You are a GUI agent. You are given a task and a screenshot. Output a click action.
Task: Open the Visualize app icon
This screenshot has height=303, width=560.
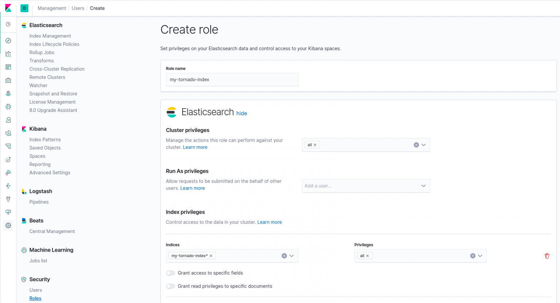[x=8, y=54]
